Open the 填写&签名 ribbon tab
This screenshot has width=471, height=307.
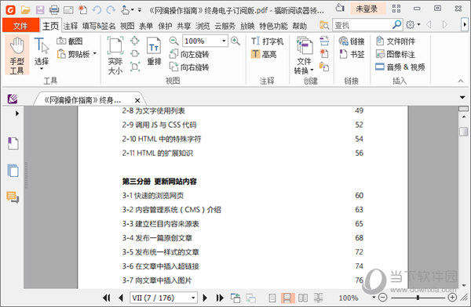click(99, 26)
